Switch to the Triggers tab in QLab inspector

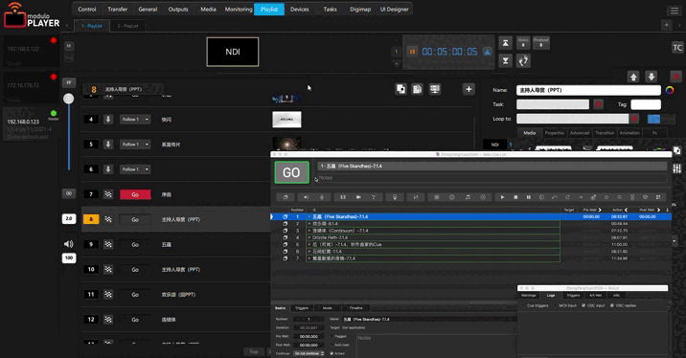302,307
